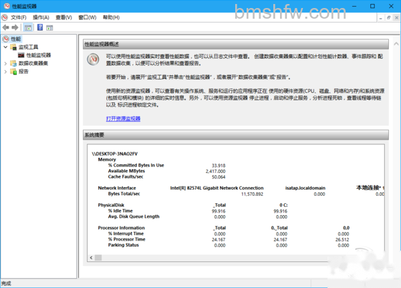Toggle the show/hide action pane toolbar icon
The height and width of the screenshot is (288, 401).
click(x=49, y=27)
